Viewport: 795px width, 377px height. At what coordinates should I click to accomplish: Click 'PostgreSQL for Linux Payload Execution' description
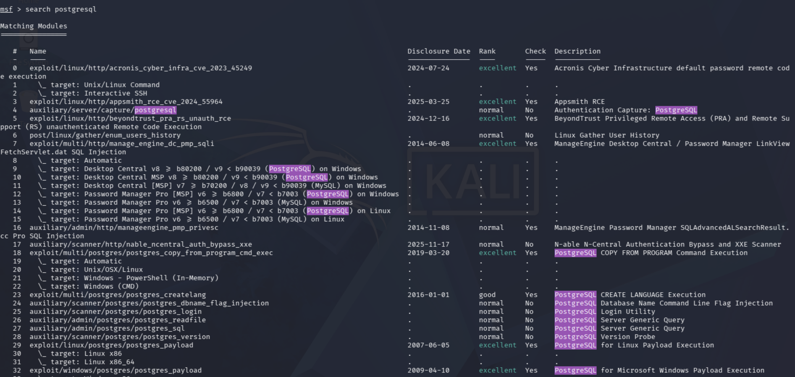(634, 345)
